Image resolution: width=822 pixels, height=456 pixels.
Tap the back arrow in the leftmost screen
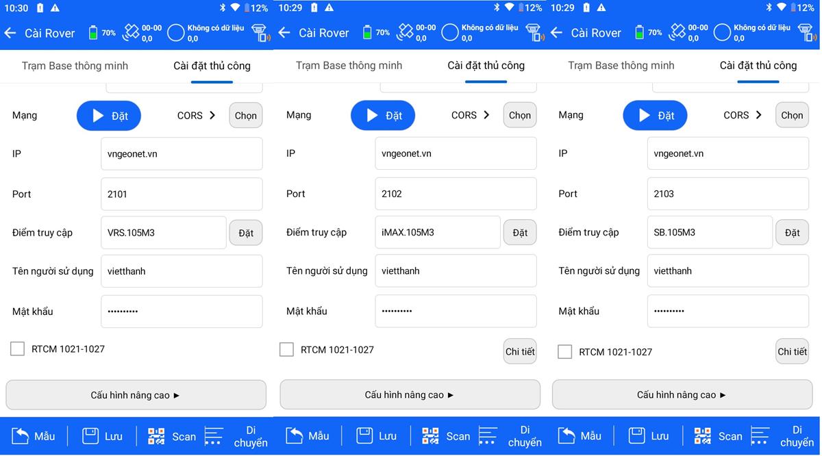(x=10, y=33)
